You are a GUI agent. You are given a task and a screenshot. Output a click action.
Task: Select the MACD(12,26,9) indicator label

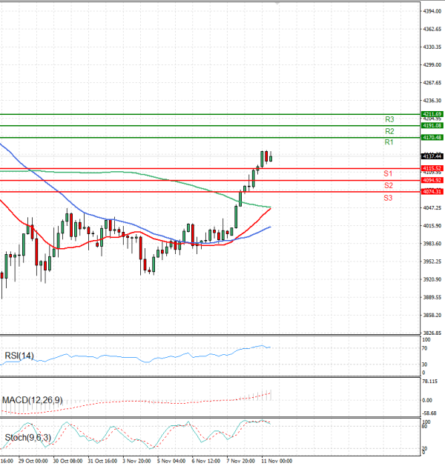click(32, 400)
